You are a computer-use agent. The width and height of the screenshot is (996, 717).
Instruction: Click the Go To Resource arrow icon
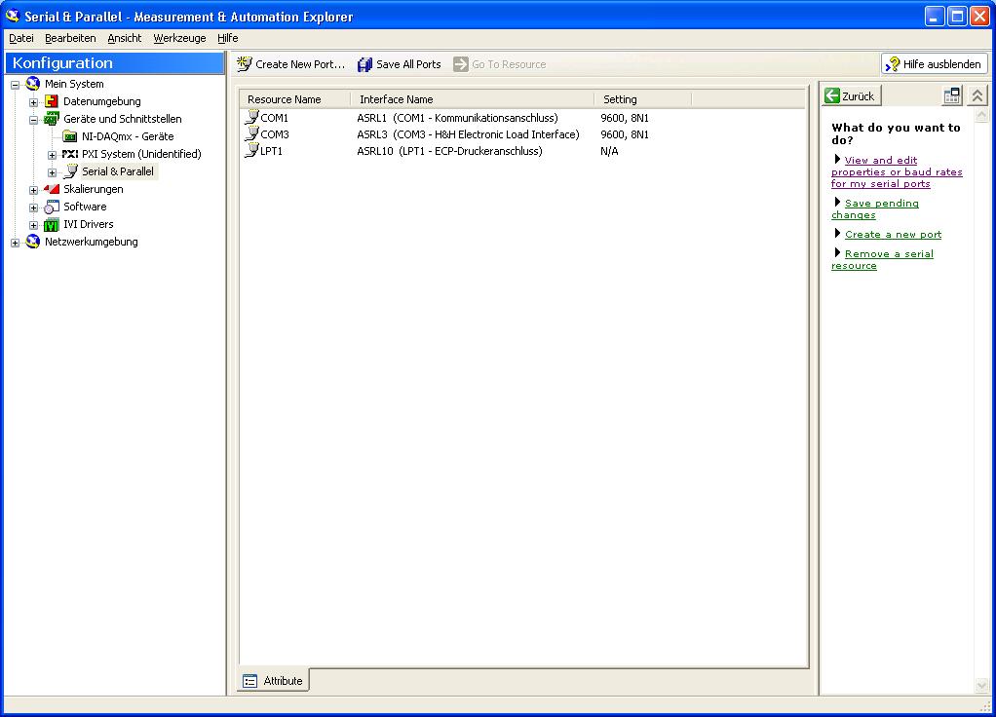click(461, 64)
